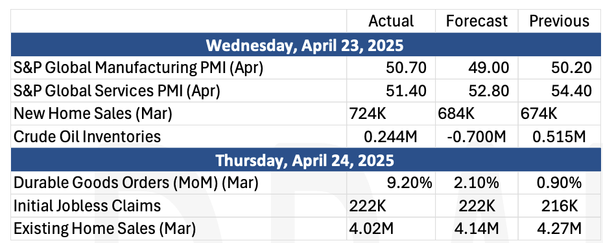The image size is (603, 243).
Task: Select the Actual column header
Action: click(x=391, y=21)
